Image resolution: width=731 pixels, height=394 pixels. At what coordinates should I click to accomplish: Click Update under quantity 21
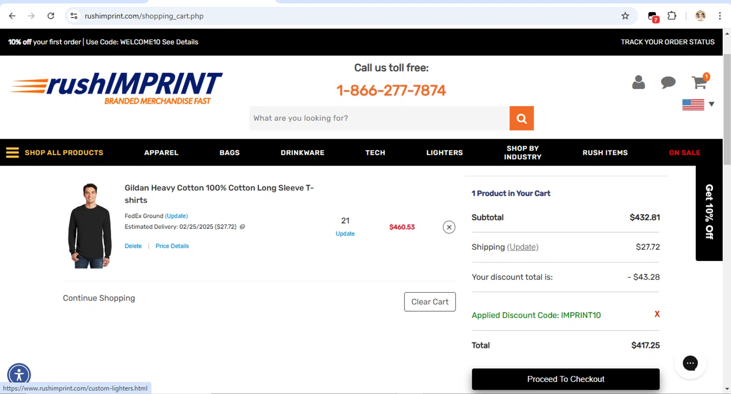345,234
